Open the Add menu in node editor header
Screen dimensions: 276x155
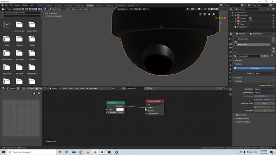tap(77, 88)
